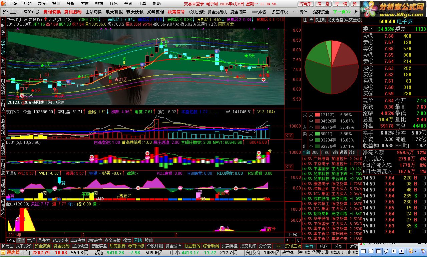Click the red 决策信号 toolbar item
The width and height of the screenshot is (427, 257).
[x=176, y=12]
